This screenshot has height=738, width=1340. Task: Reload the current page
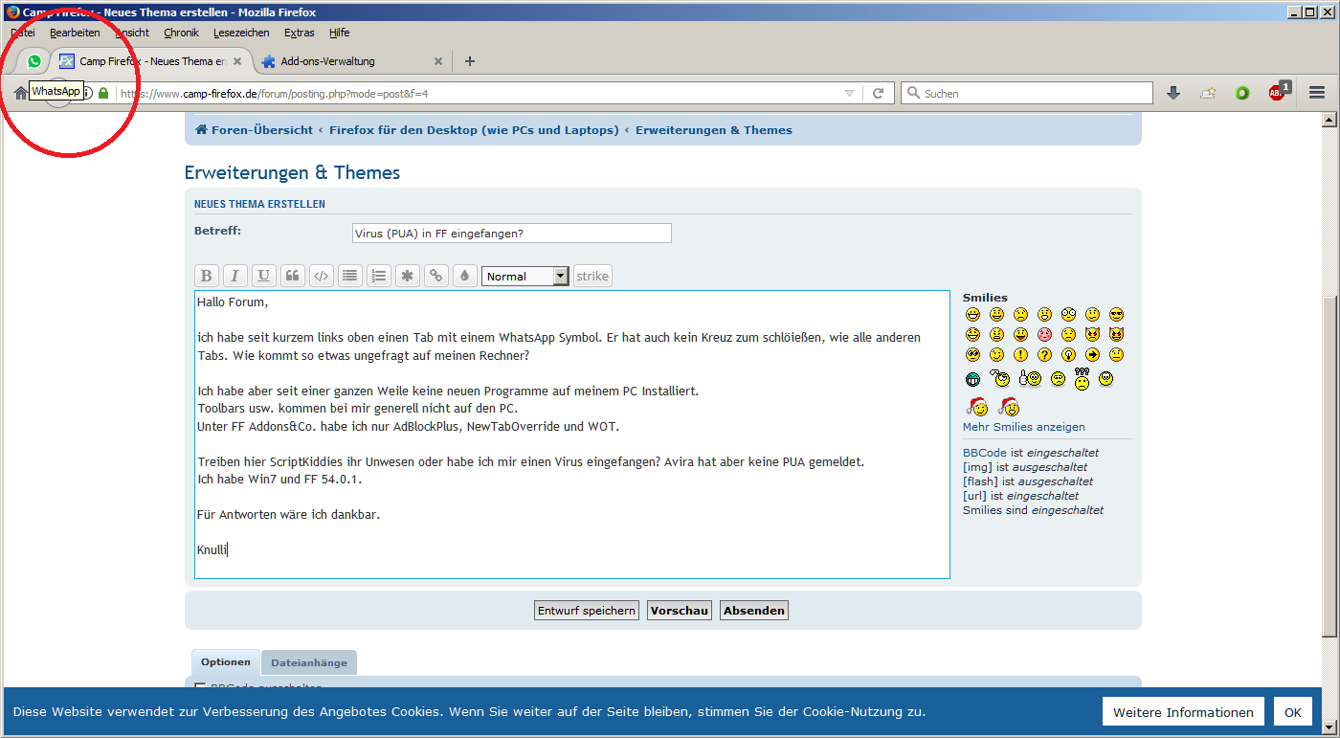878,93
